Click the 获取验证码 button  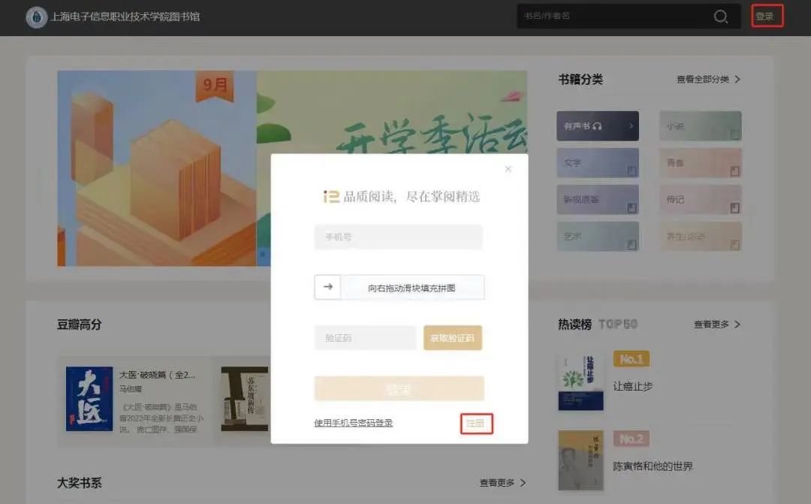pyautogui.click(x=453, y=338)
